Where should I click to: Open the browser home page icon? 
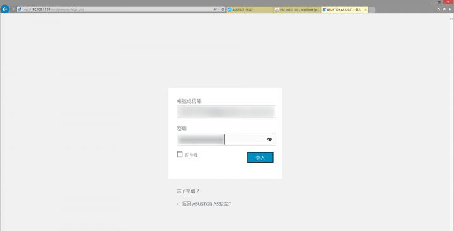[x=438, y=9]
